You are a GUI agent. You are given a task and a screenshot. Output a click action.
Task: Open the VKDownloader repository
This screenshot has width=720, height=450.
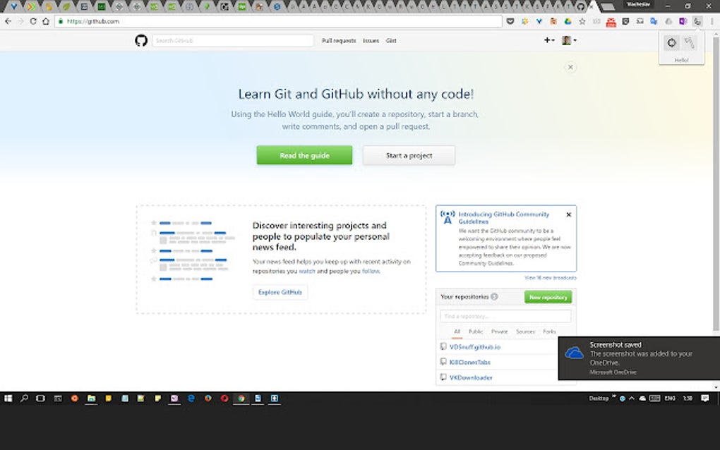click(x=471, y=377)
